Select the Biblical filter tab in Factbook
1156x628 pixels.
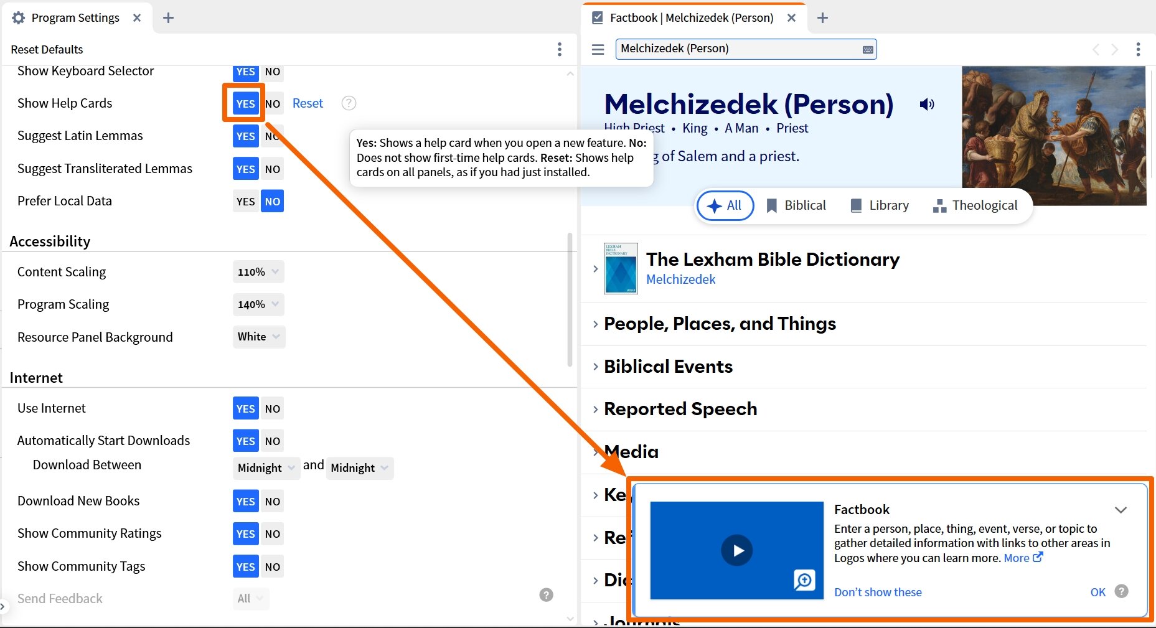click(805, 205)
